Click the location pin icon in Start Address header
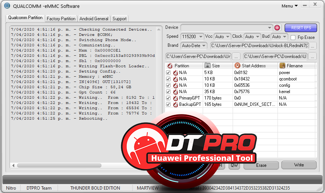325x193 pixels. pos(237,65)
